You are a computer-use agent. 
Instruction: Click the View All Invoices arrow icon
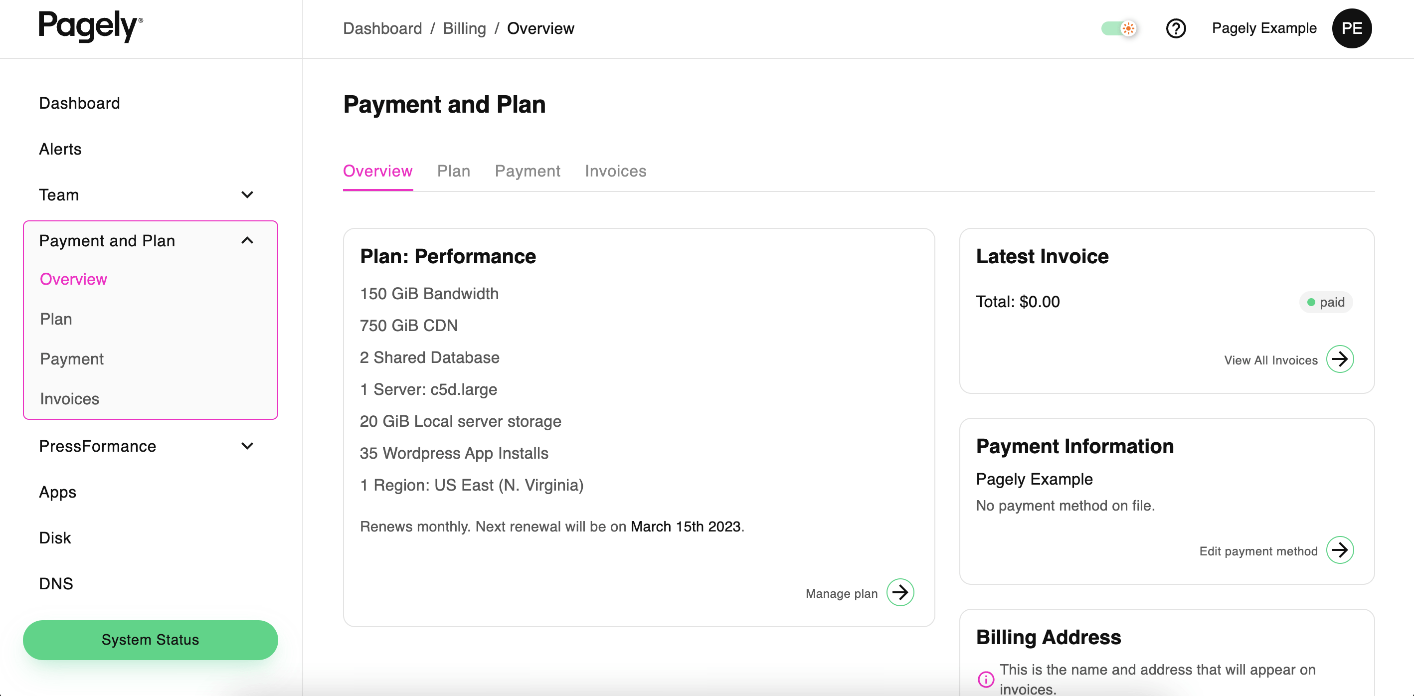[1339, 359]
